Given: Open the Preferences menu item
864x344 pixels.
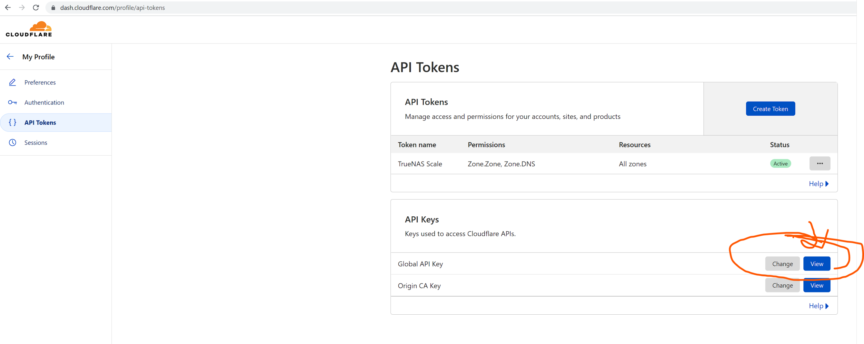Looking at the screenshot, I should pos(56,82).
